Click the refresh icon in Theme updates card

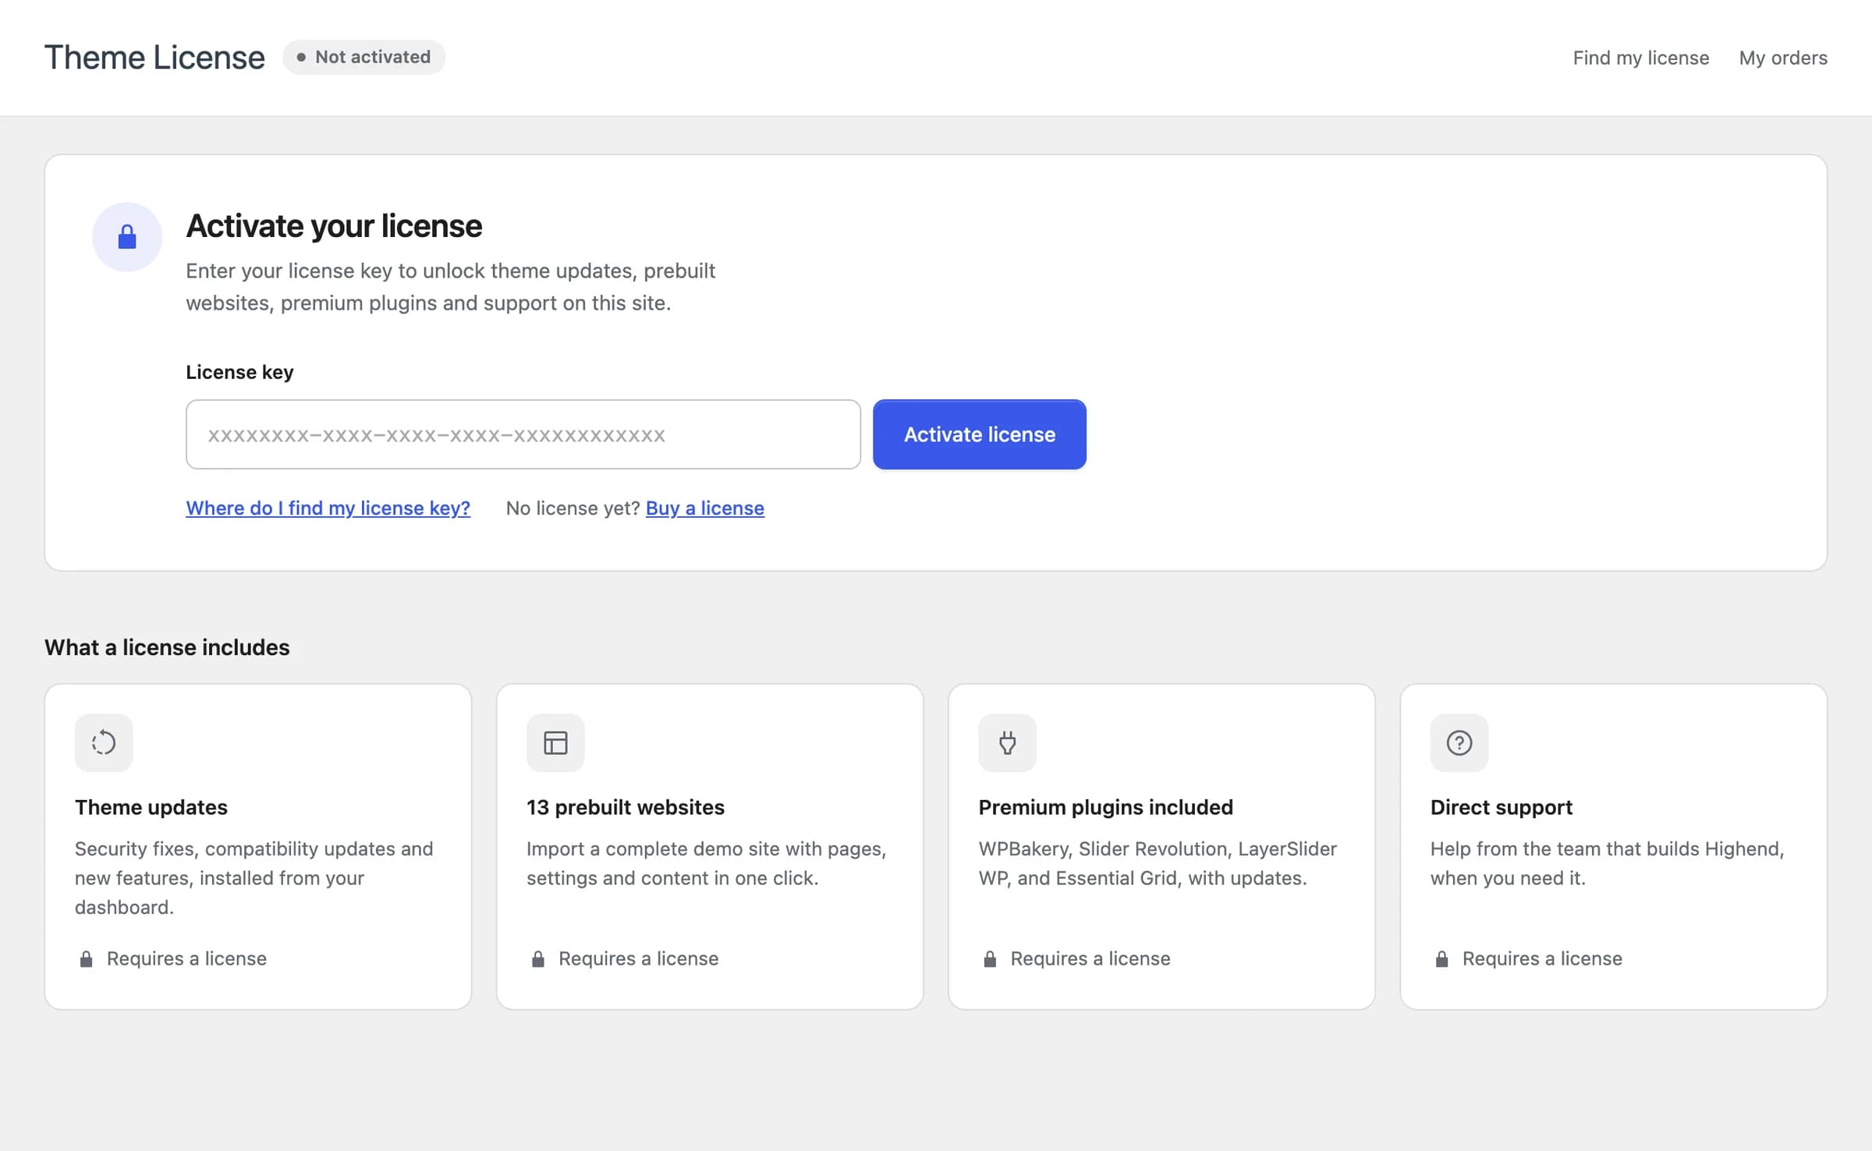click(x=104, y=742)
